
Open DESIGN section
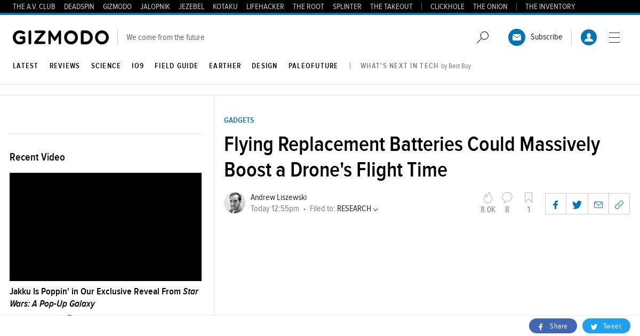tap(265, 66)
